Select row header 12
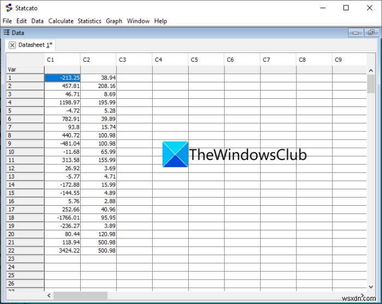 click(25, 168)
